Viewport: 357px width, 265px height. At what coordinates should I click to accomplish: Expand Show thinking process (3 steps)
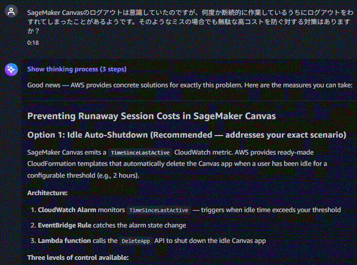[77, 69]
